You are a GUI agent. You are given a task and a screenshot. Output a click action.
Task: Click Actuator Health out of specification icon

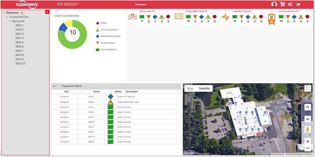(301, 17)
